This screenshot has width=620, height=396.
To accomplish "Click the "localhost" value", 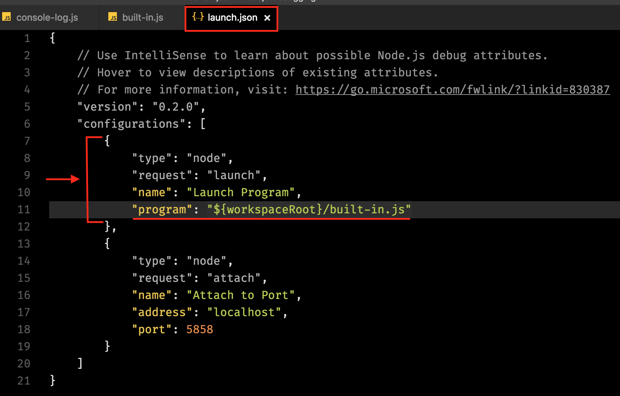I will (x=244, y=312).
